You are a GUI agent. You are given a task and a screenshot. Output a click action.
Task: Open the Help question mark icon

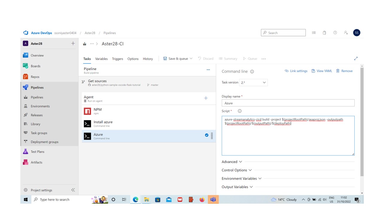point(335,33)
